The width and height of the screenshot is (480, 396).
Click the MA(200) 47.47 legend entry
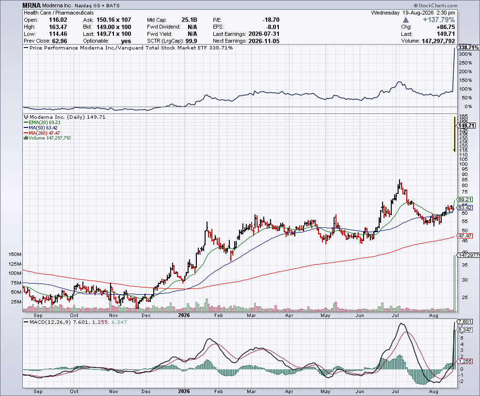pyautogui.click(x=42, y=133)
